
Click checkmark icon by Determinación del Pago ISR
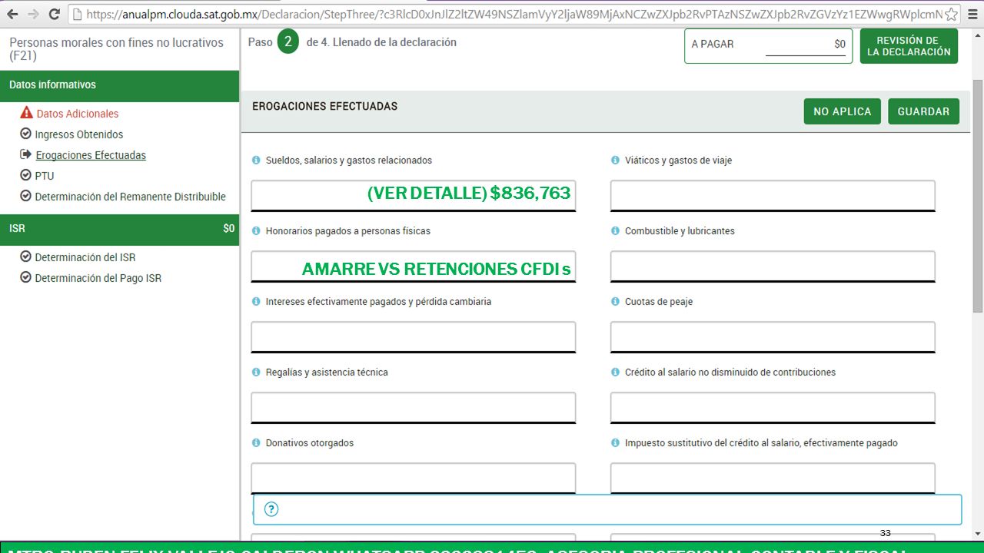25,277
